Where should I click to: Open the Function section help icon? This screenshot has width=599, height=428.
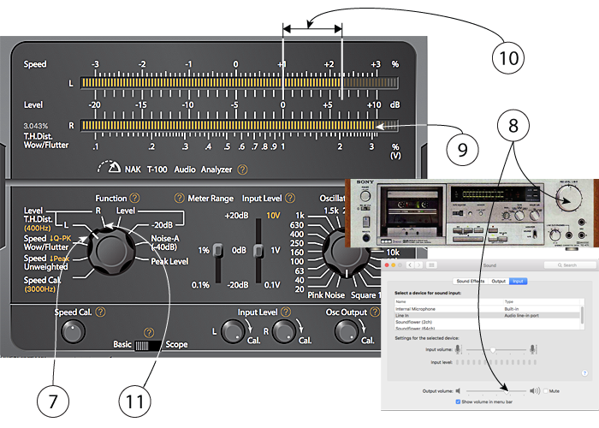click(134, 198)
